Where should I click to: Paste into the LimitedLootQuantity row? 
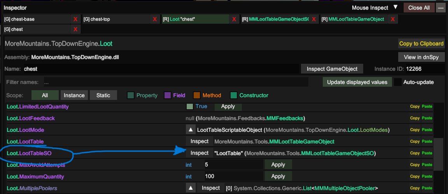click(427, 106)
